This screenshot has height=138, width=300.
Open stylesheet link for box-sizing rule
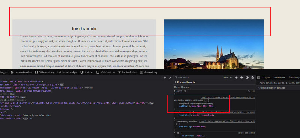(227, 121)
